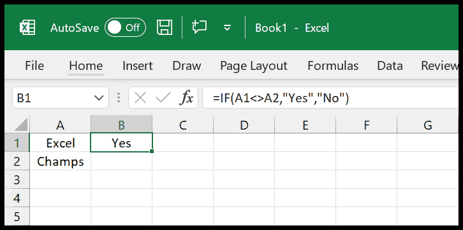This screenshot has width=463, height=230.
Task: Open the File tab
Action: click(34, 65)
